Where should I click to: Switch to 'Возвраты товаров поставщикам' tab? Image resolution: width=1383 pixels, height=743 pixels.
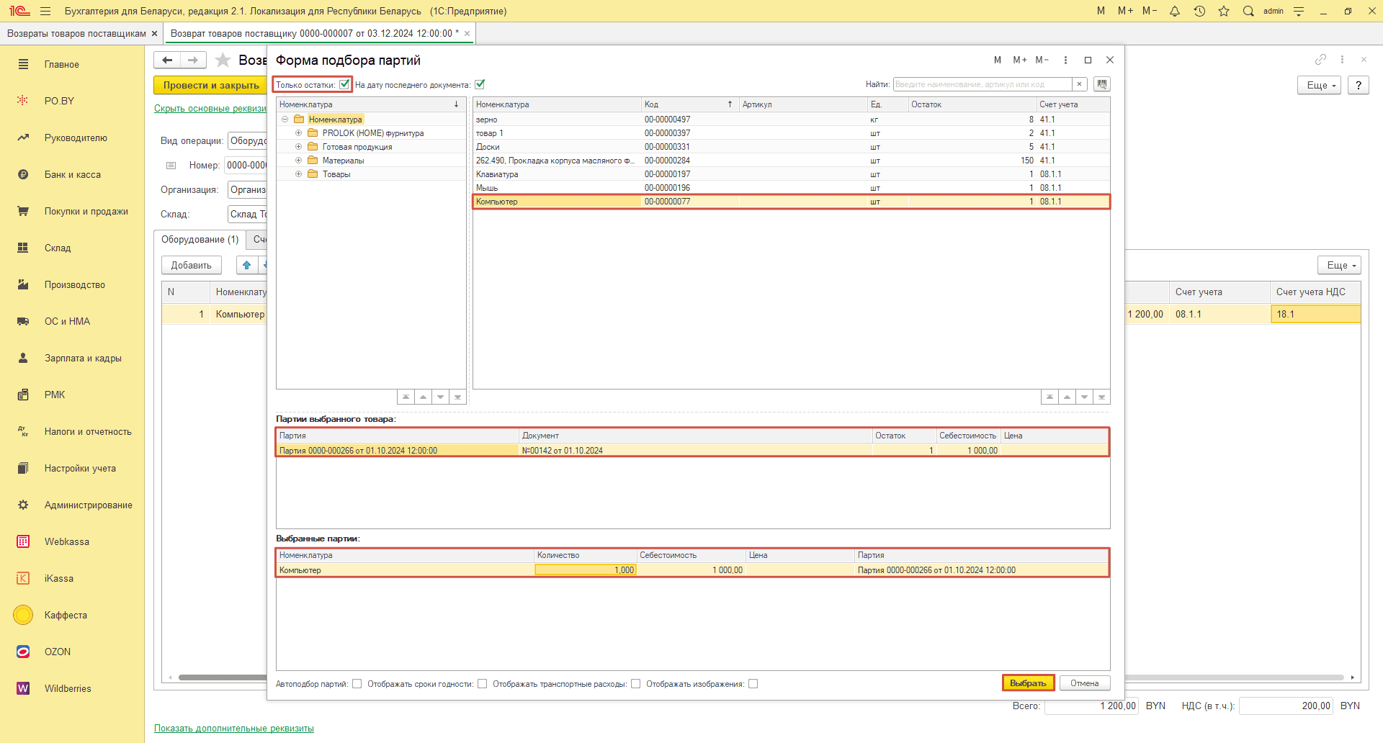point(76,33)
